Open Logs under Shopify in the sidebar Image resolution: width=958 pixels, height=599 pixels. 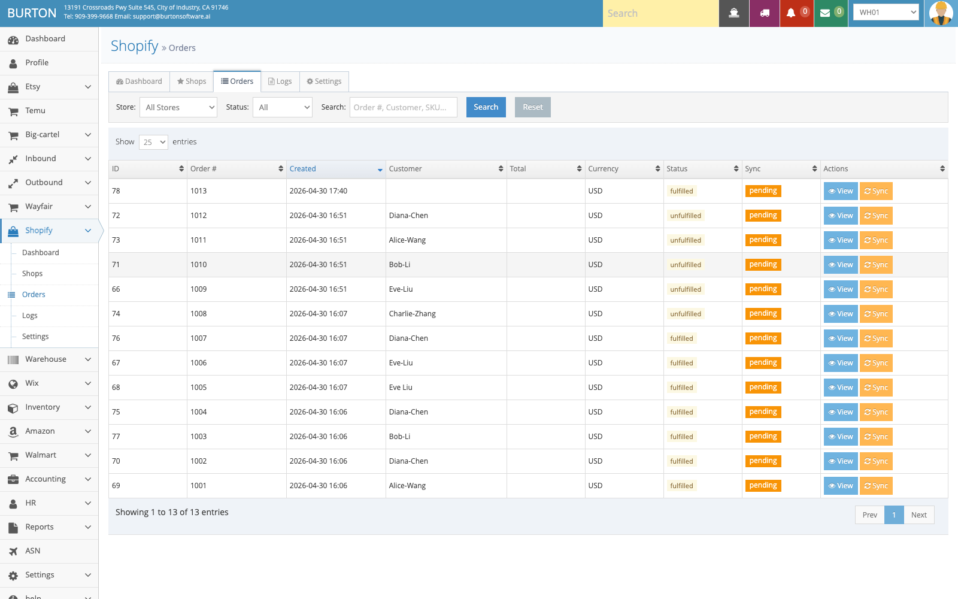coord(30,316)
